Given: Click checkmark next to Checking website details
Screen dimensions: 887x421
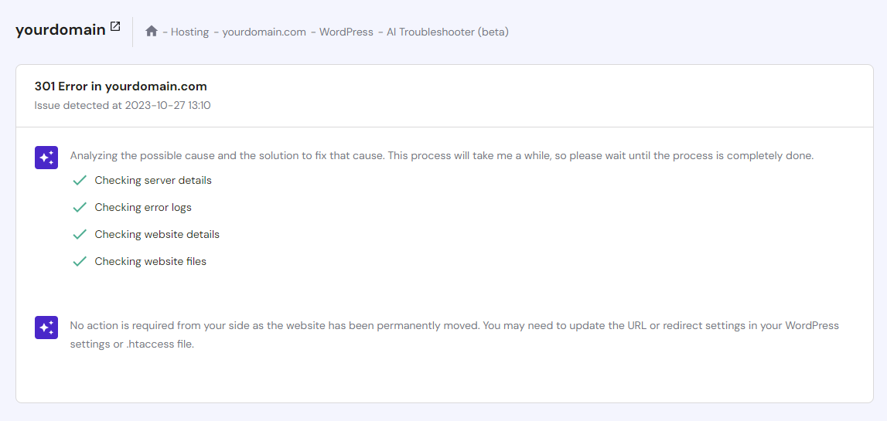Looking at the screenshot, I should click(79, 235).
